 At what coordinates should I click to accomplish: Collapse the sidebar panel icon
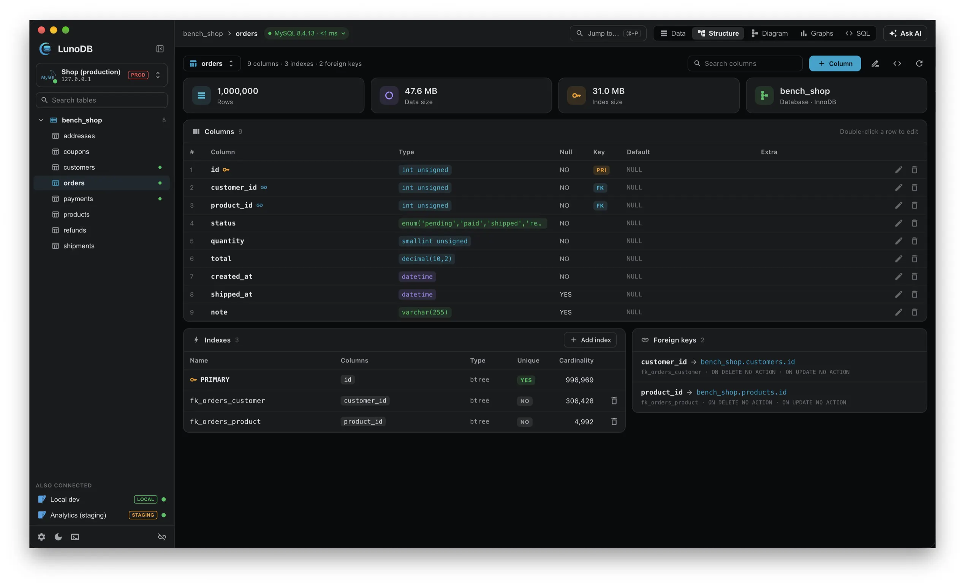click(x=160, y=49)
